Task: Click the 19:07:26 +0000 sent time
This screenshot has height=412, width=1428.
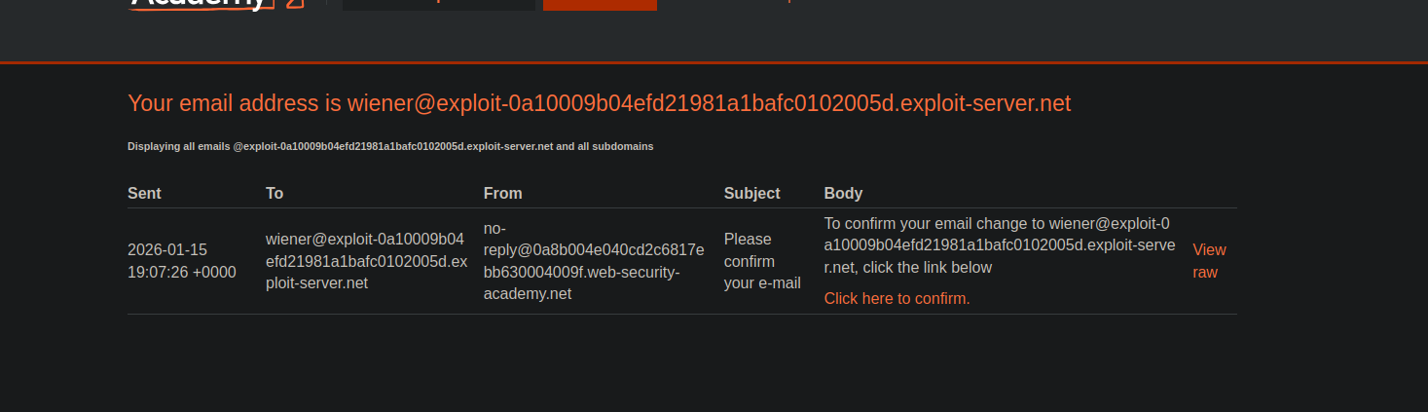Action: [x=182, y=272]
